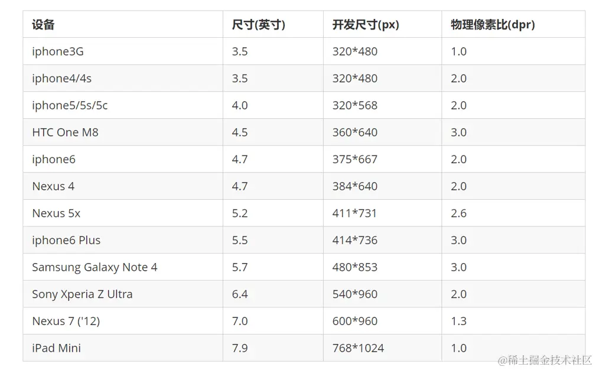Select the 1.3 dpr cell
The height and width of the screenshot is (370, 596).
point(513,322)
